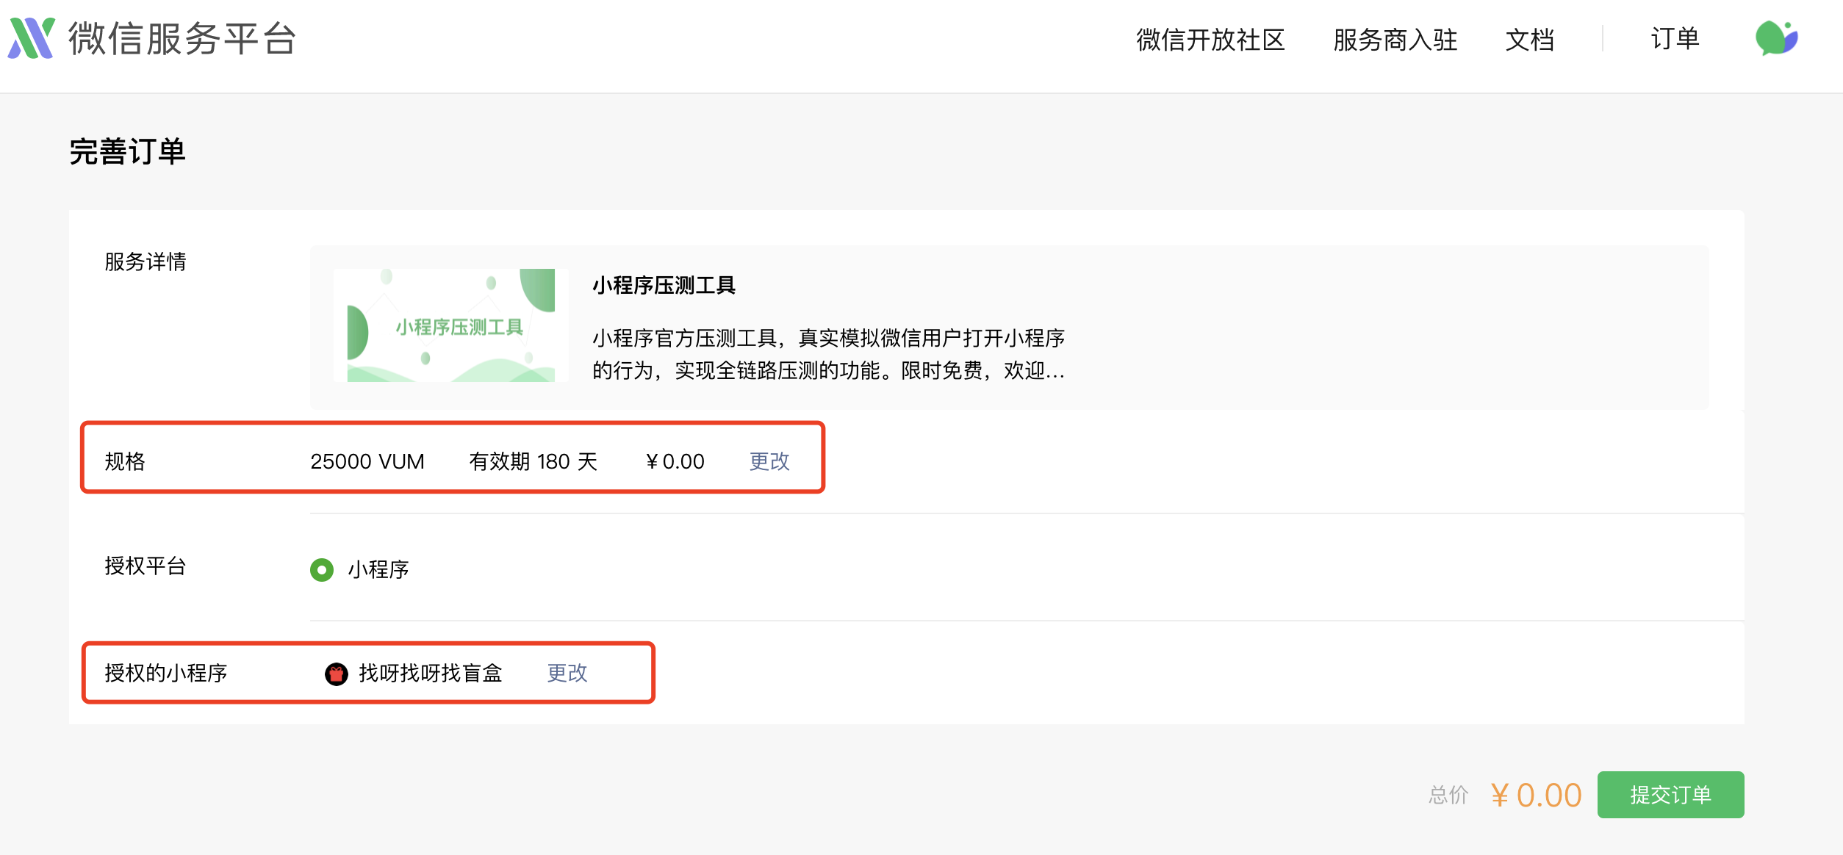Submit the order with 提交订单 button

coord(1670,794)
